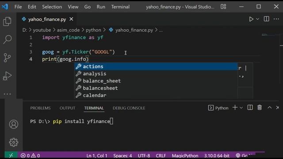
Task: Open the Manage gear menu
Action: pyautogui.click(x=14, y=142)
